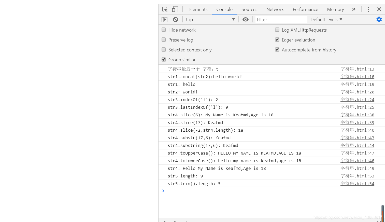
Task: Open source link 字符串.html:54
Action: pos(358,184)
